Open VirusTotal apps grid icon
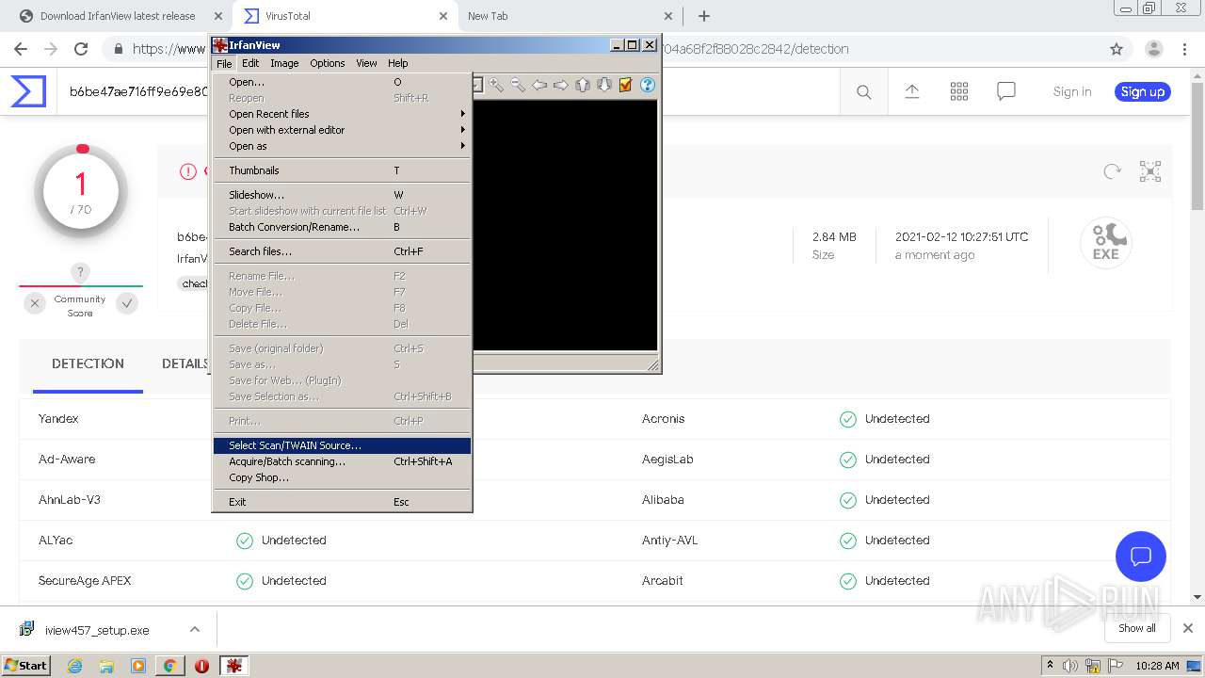1205x678 pixels. (959, 91)
